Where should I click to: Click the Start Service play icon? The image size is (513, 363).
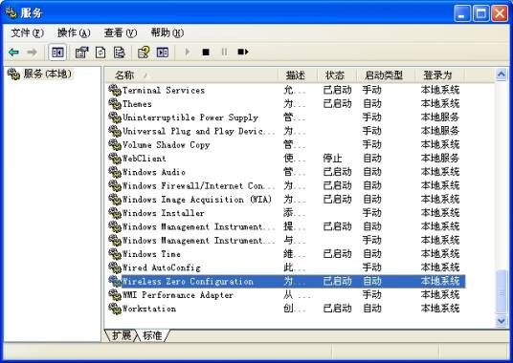point(188,52)
